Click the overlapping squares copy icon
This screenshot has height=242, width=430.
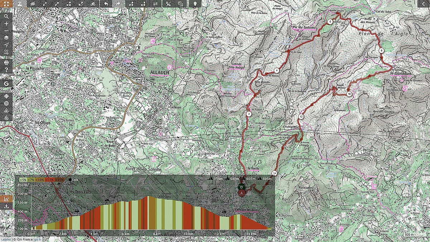181,4
